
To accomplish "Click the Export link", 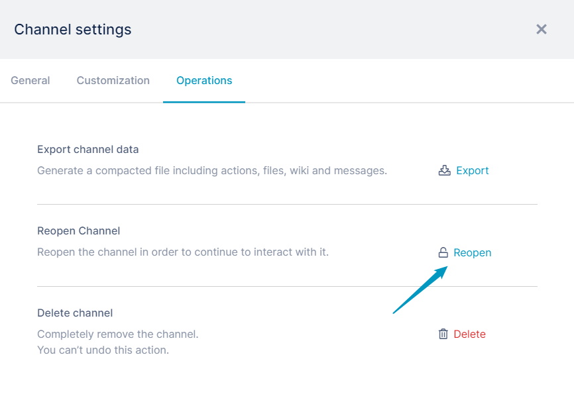I will coord(472,170).
